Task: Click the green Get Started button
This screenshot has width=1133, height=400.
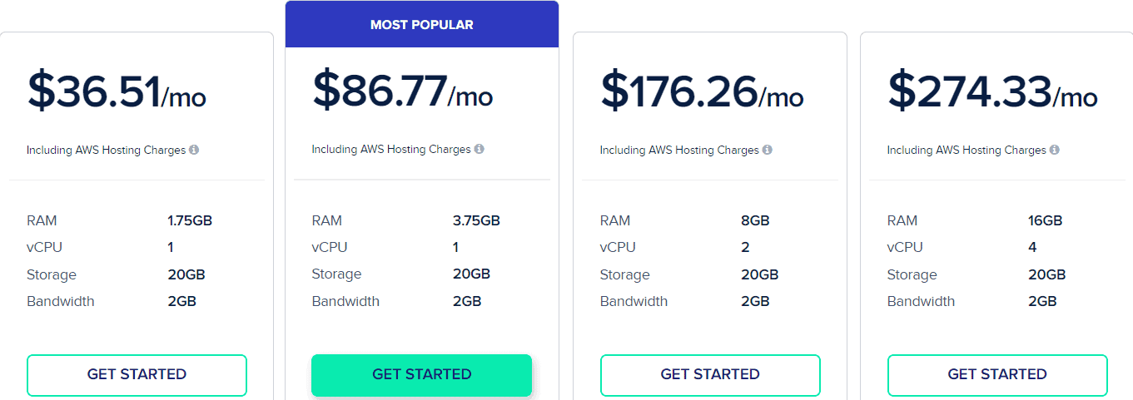Action: pos(421,375)
